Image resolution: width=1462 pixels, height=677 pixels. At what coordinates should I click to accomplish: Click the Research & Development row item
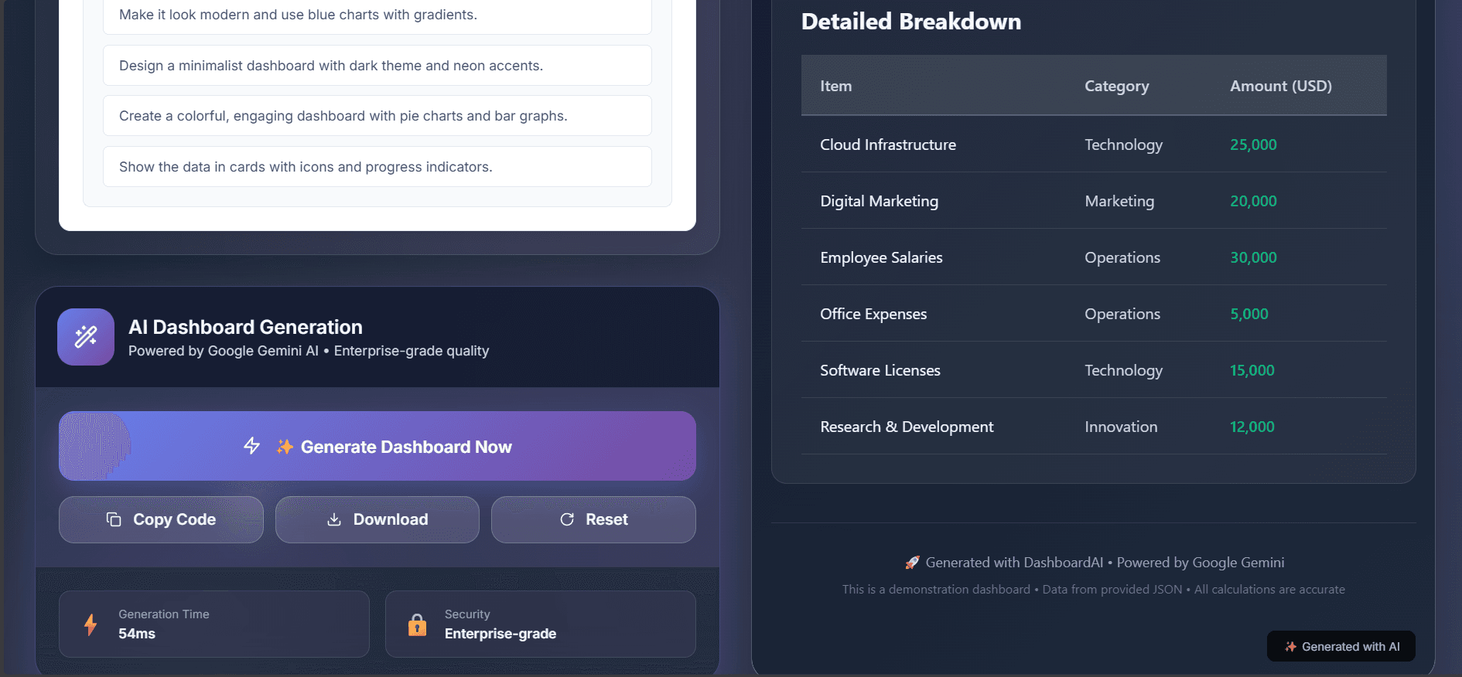click(x=907, y=427)
